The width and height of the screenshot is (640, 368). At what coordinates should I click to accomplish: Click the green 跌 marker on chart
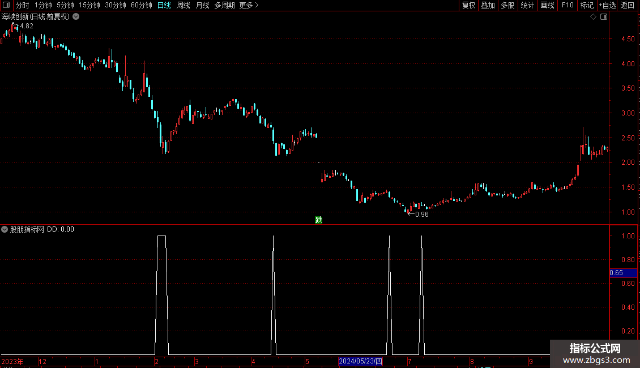[319, 220]
